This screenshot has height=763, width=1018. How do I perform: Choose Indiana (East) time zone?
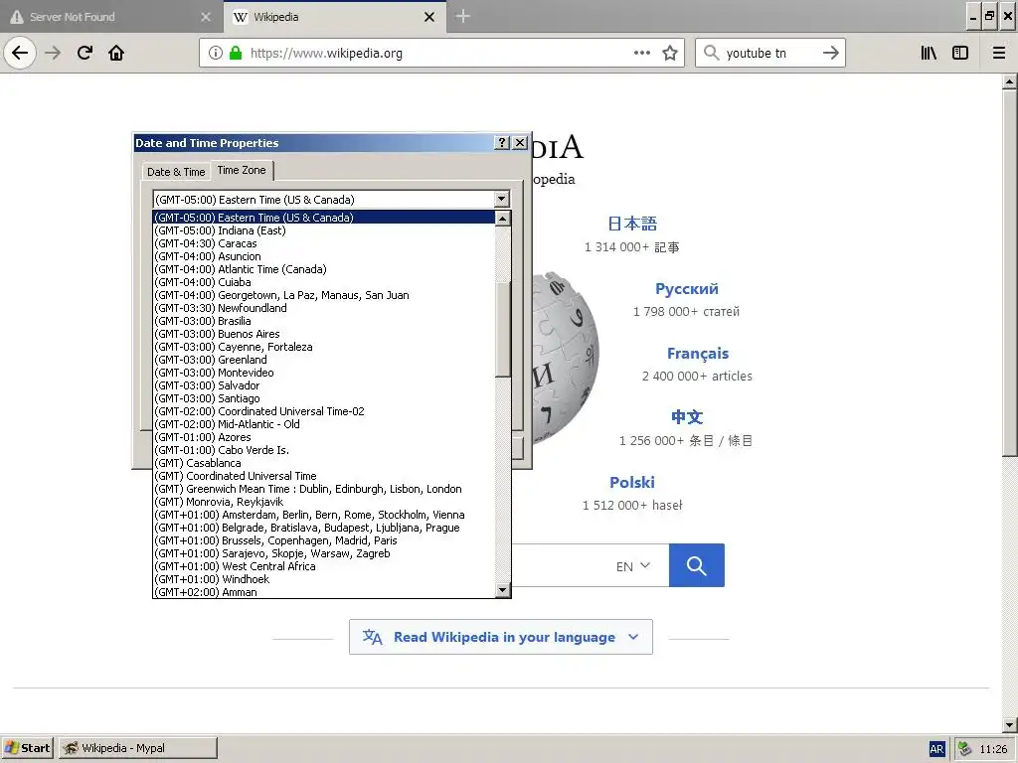[x=324, y=230]
